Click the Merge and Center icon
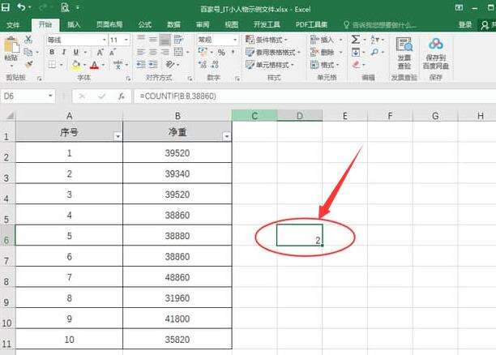 [x=179, y=52]
